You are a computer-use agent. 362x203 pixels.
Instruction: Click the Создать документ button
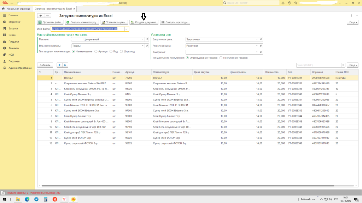[144, 22]
